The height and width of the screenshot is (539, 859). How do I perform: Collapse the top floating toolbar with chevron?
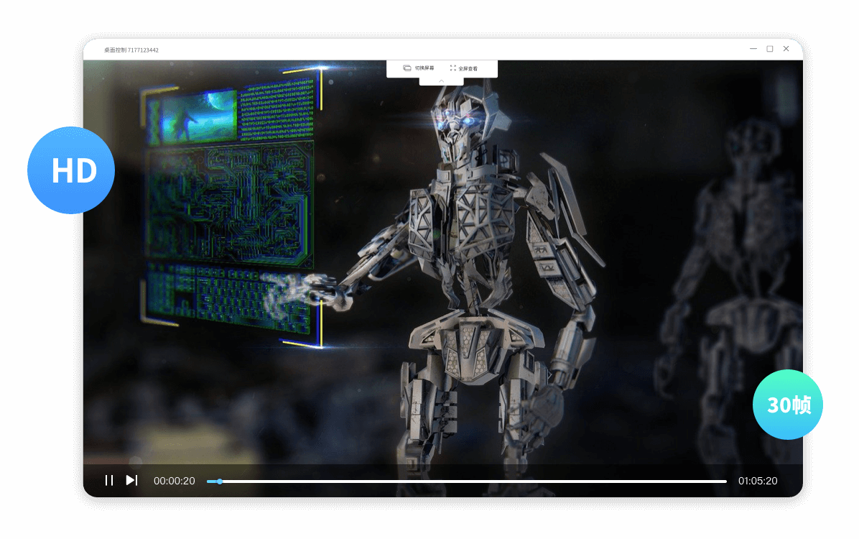tap(441, 81)
